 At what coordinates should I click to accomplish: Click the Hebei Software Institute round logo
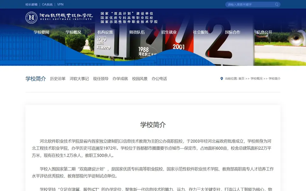tap(32, 18)
